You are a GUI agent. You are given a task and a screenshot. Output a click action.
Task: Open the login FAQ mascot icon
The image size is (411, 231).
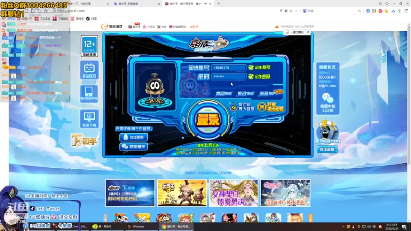pyautogui.click(x=327, y=131)
